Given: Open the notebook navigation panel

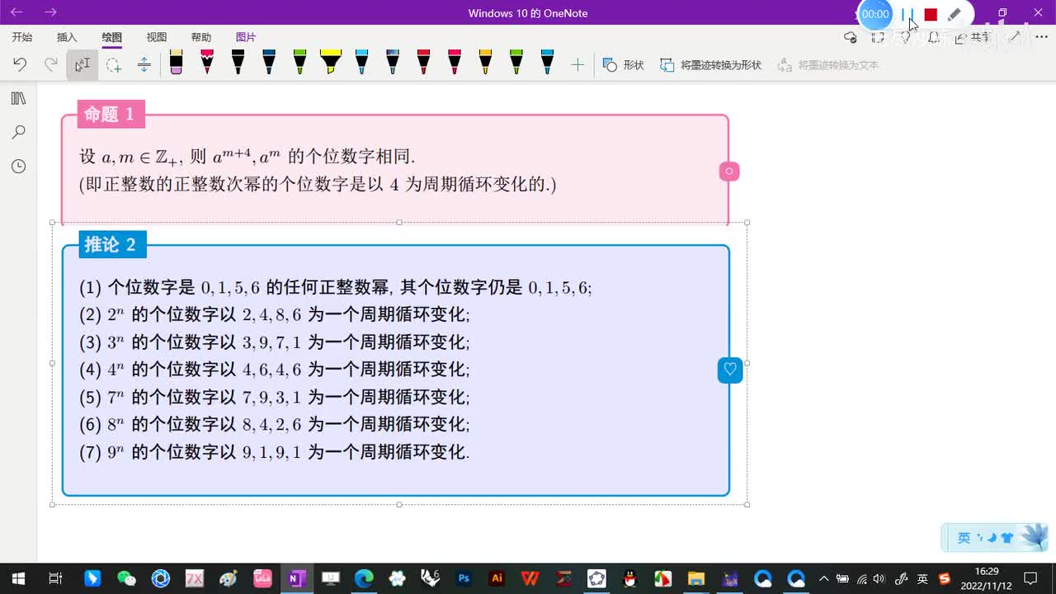Looking at the screenshot, I should (18, 98).
